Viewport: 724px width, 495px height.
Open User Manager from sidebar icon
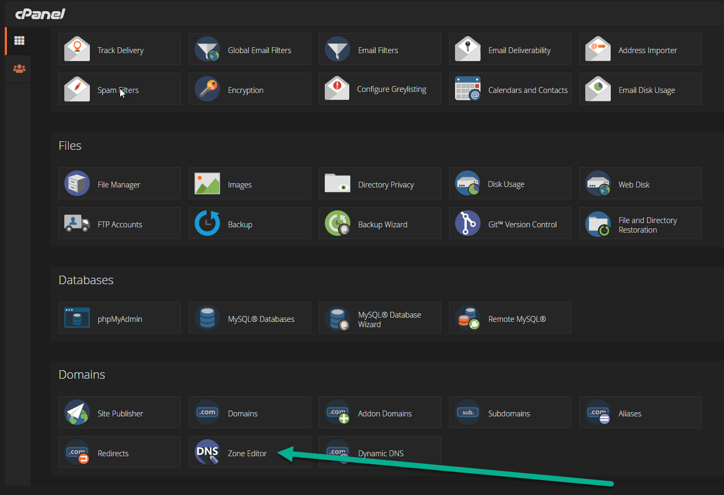click(19, 69)
